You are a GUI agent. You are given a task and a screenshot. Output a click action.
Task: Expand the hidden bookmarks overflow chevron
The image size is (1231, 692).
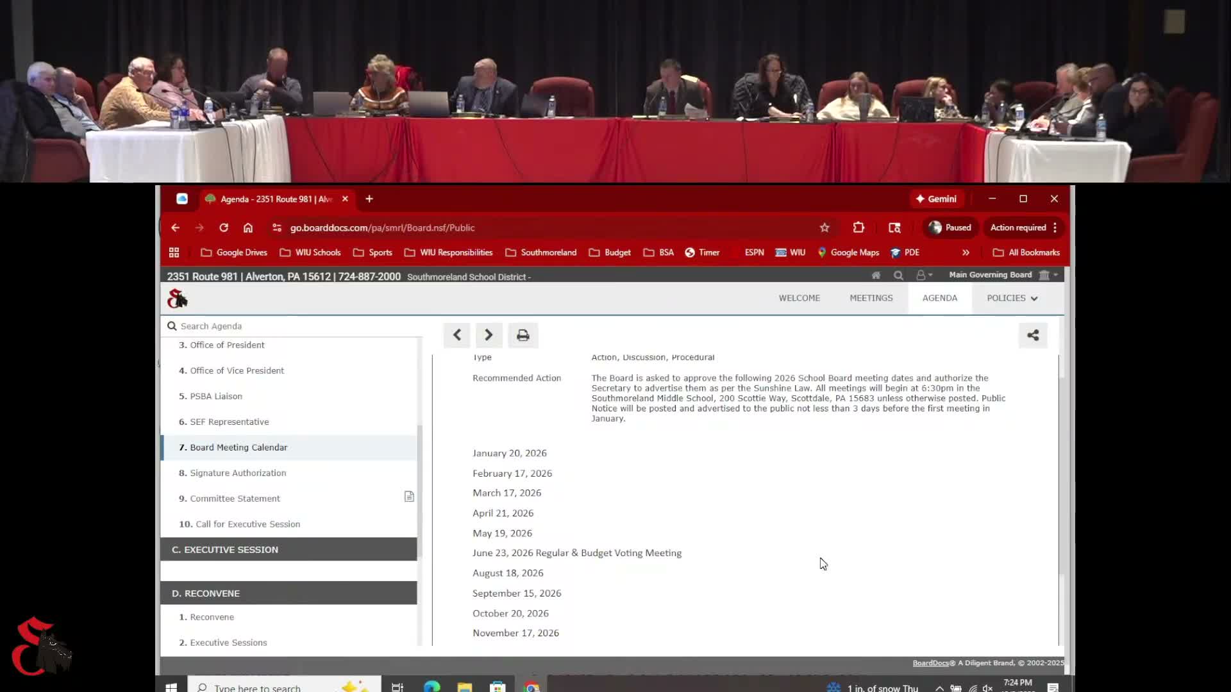966,252
